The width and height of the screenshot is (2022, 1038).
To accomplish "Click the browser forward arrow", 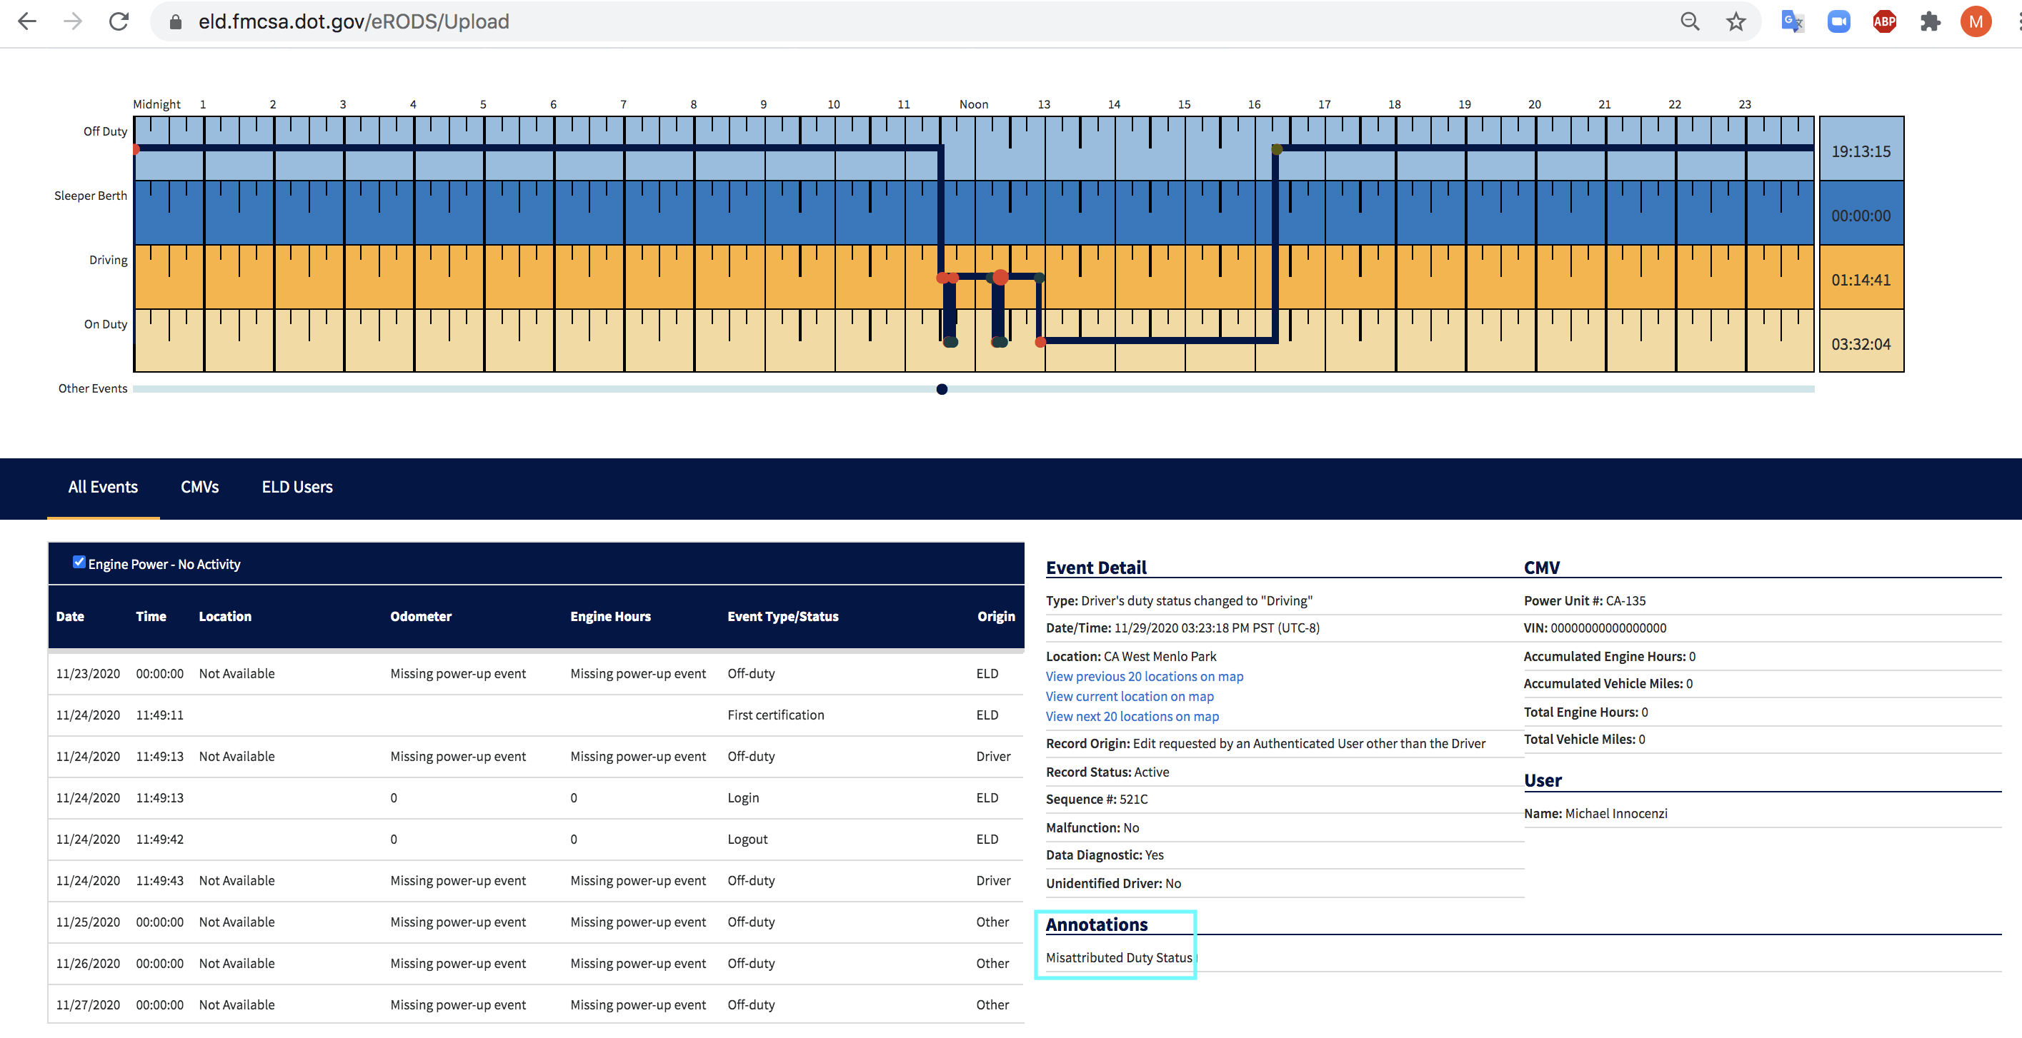I will coord(73,22).
